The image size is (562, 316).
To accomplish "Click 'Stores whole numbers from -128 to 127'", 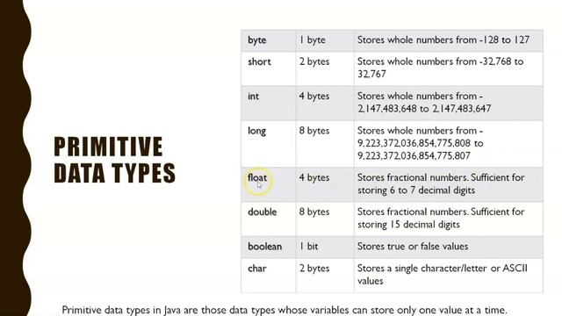I will pyautogui.click(x=443, y=39).
